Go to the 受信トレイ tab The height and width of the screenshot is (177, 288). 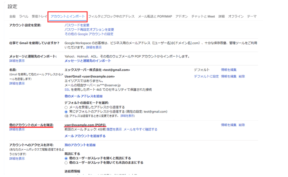pyautogui.click(x=39, y=17)
